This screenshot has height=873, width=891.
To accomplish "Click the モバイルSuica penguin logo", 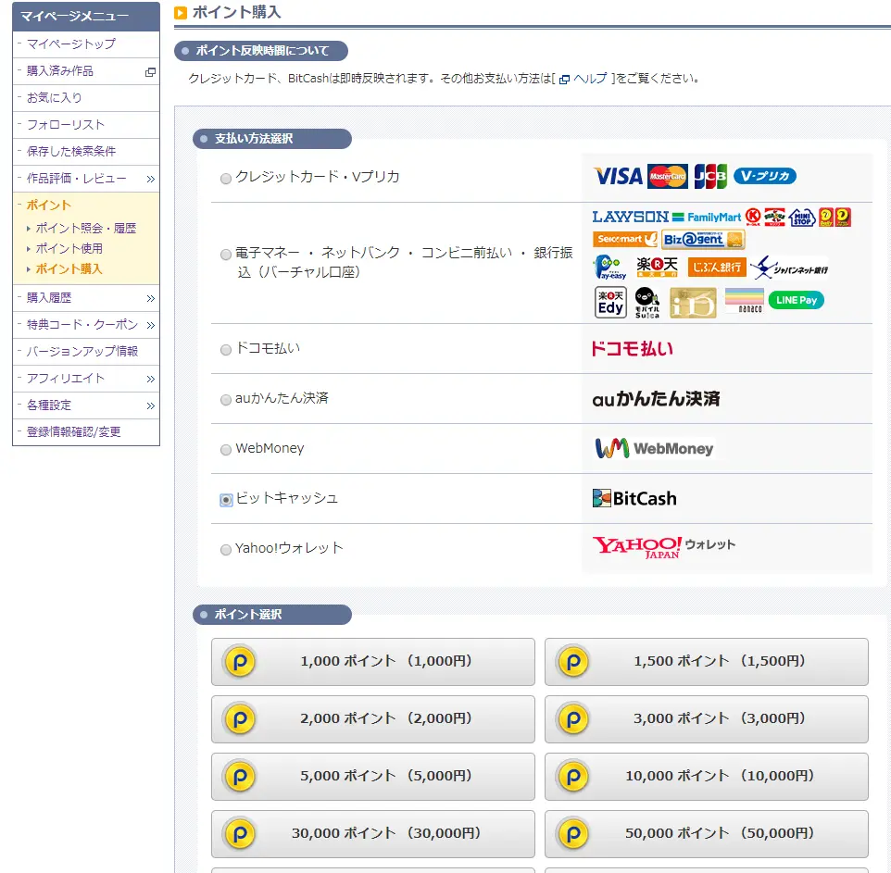I will [x=647, y=302].
